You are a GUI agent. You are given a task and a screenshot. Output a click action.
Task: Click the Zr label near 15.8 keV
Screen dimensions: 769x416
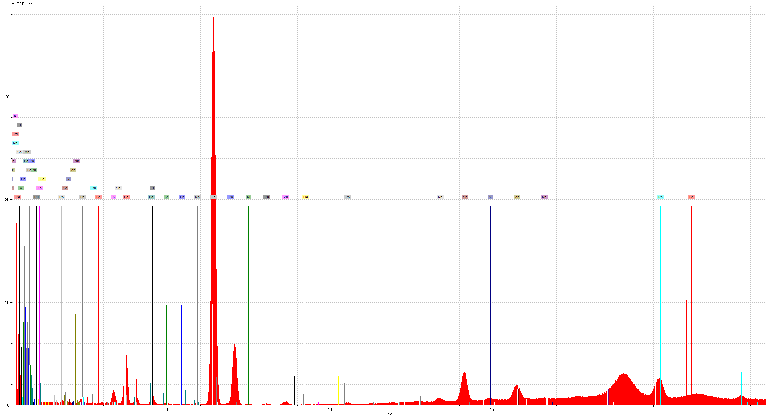click(517, 197)
